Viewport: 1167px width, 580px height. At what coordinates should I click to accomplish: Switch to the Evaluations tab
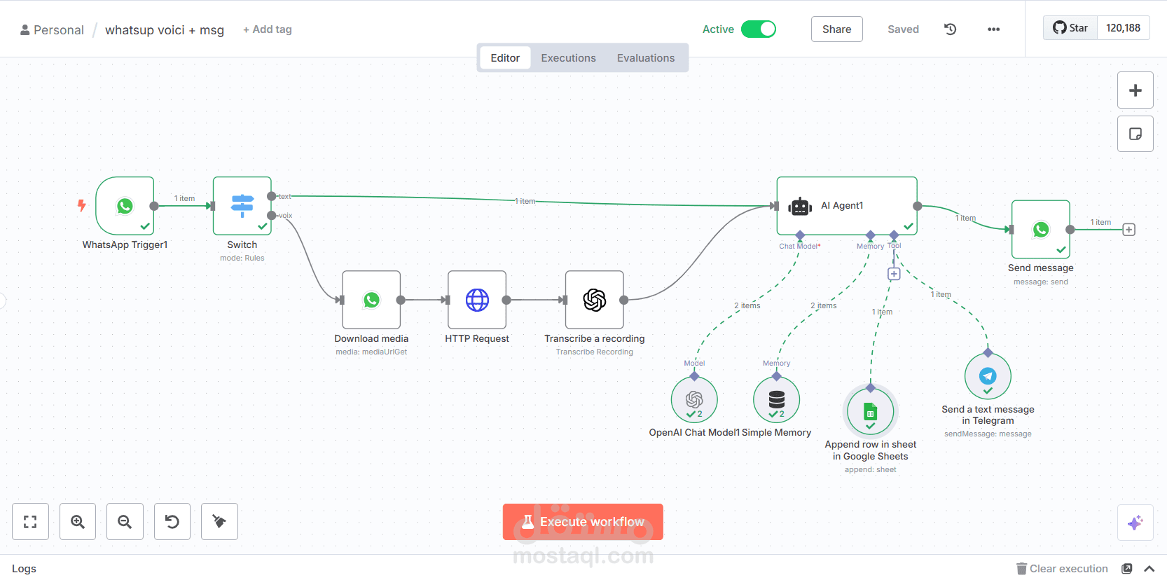coord(646,57)
